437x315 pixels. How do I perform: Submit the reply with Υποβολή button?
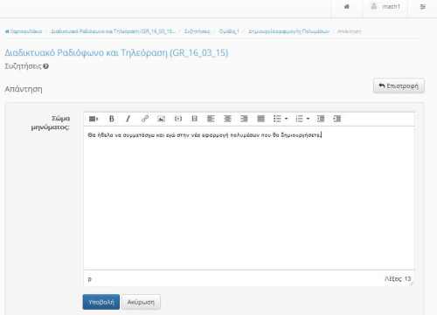[x=101, y=302]
